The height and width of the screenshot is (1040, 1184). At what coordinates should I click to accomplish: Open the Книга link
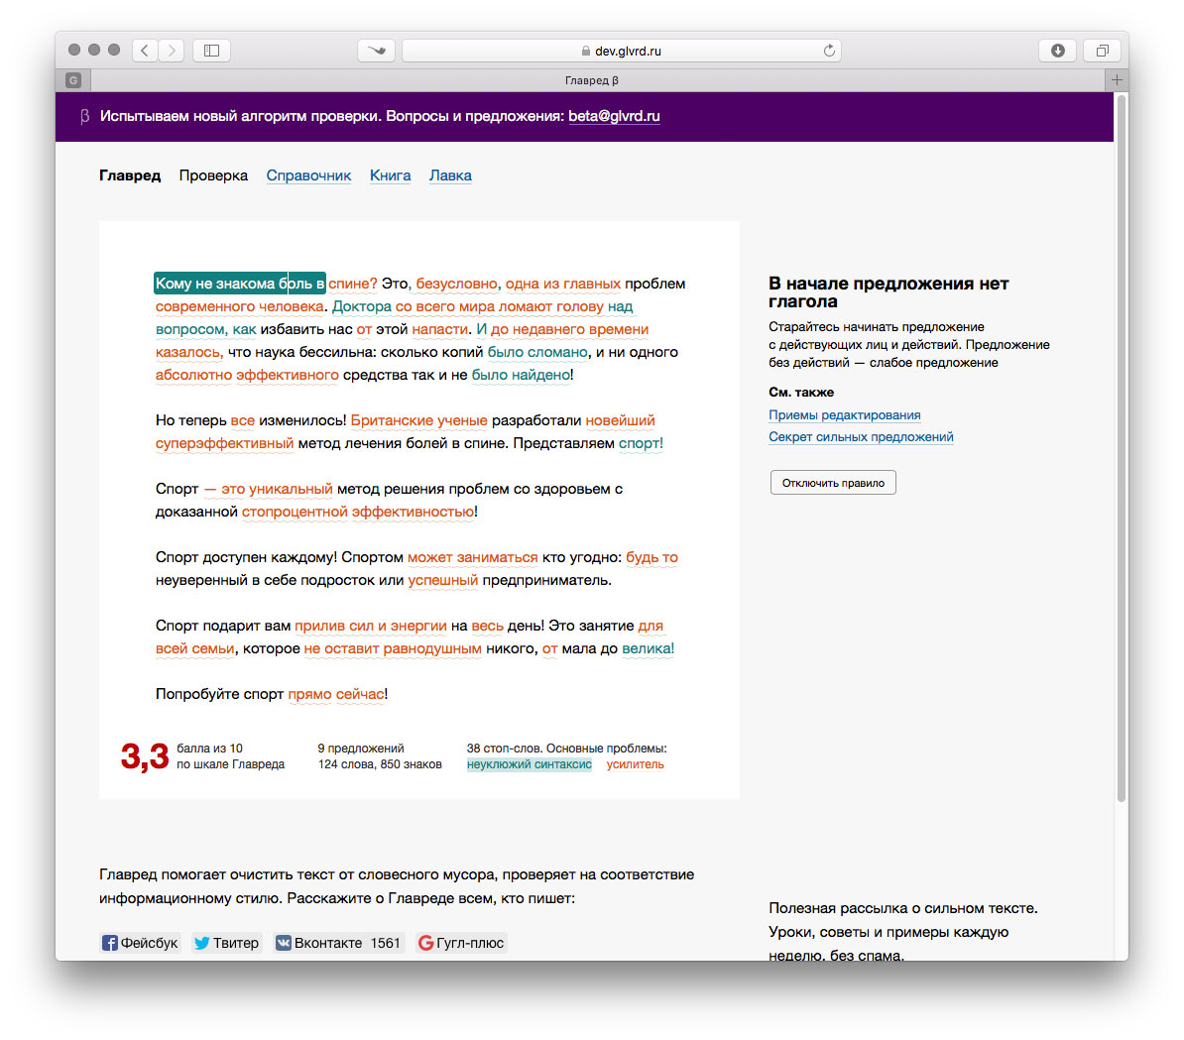point(391,175)
